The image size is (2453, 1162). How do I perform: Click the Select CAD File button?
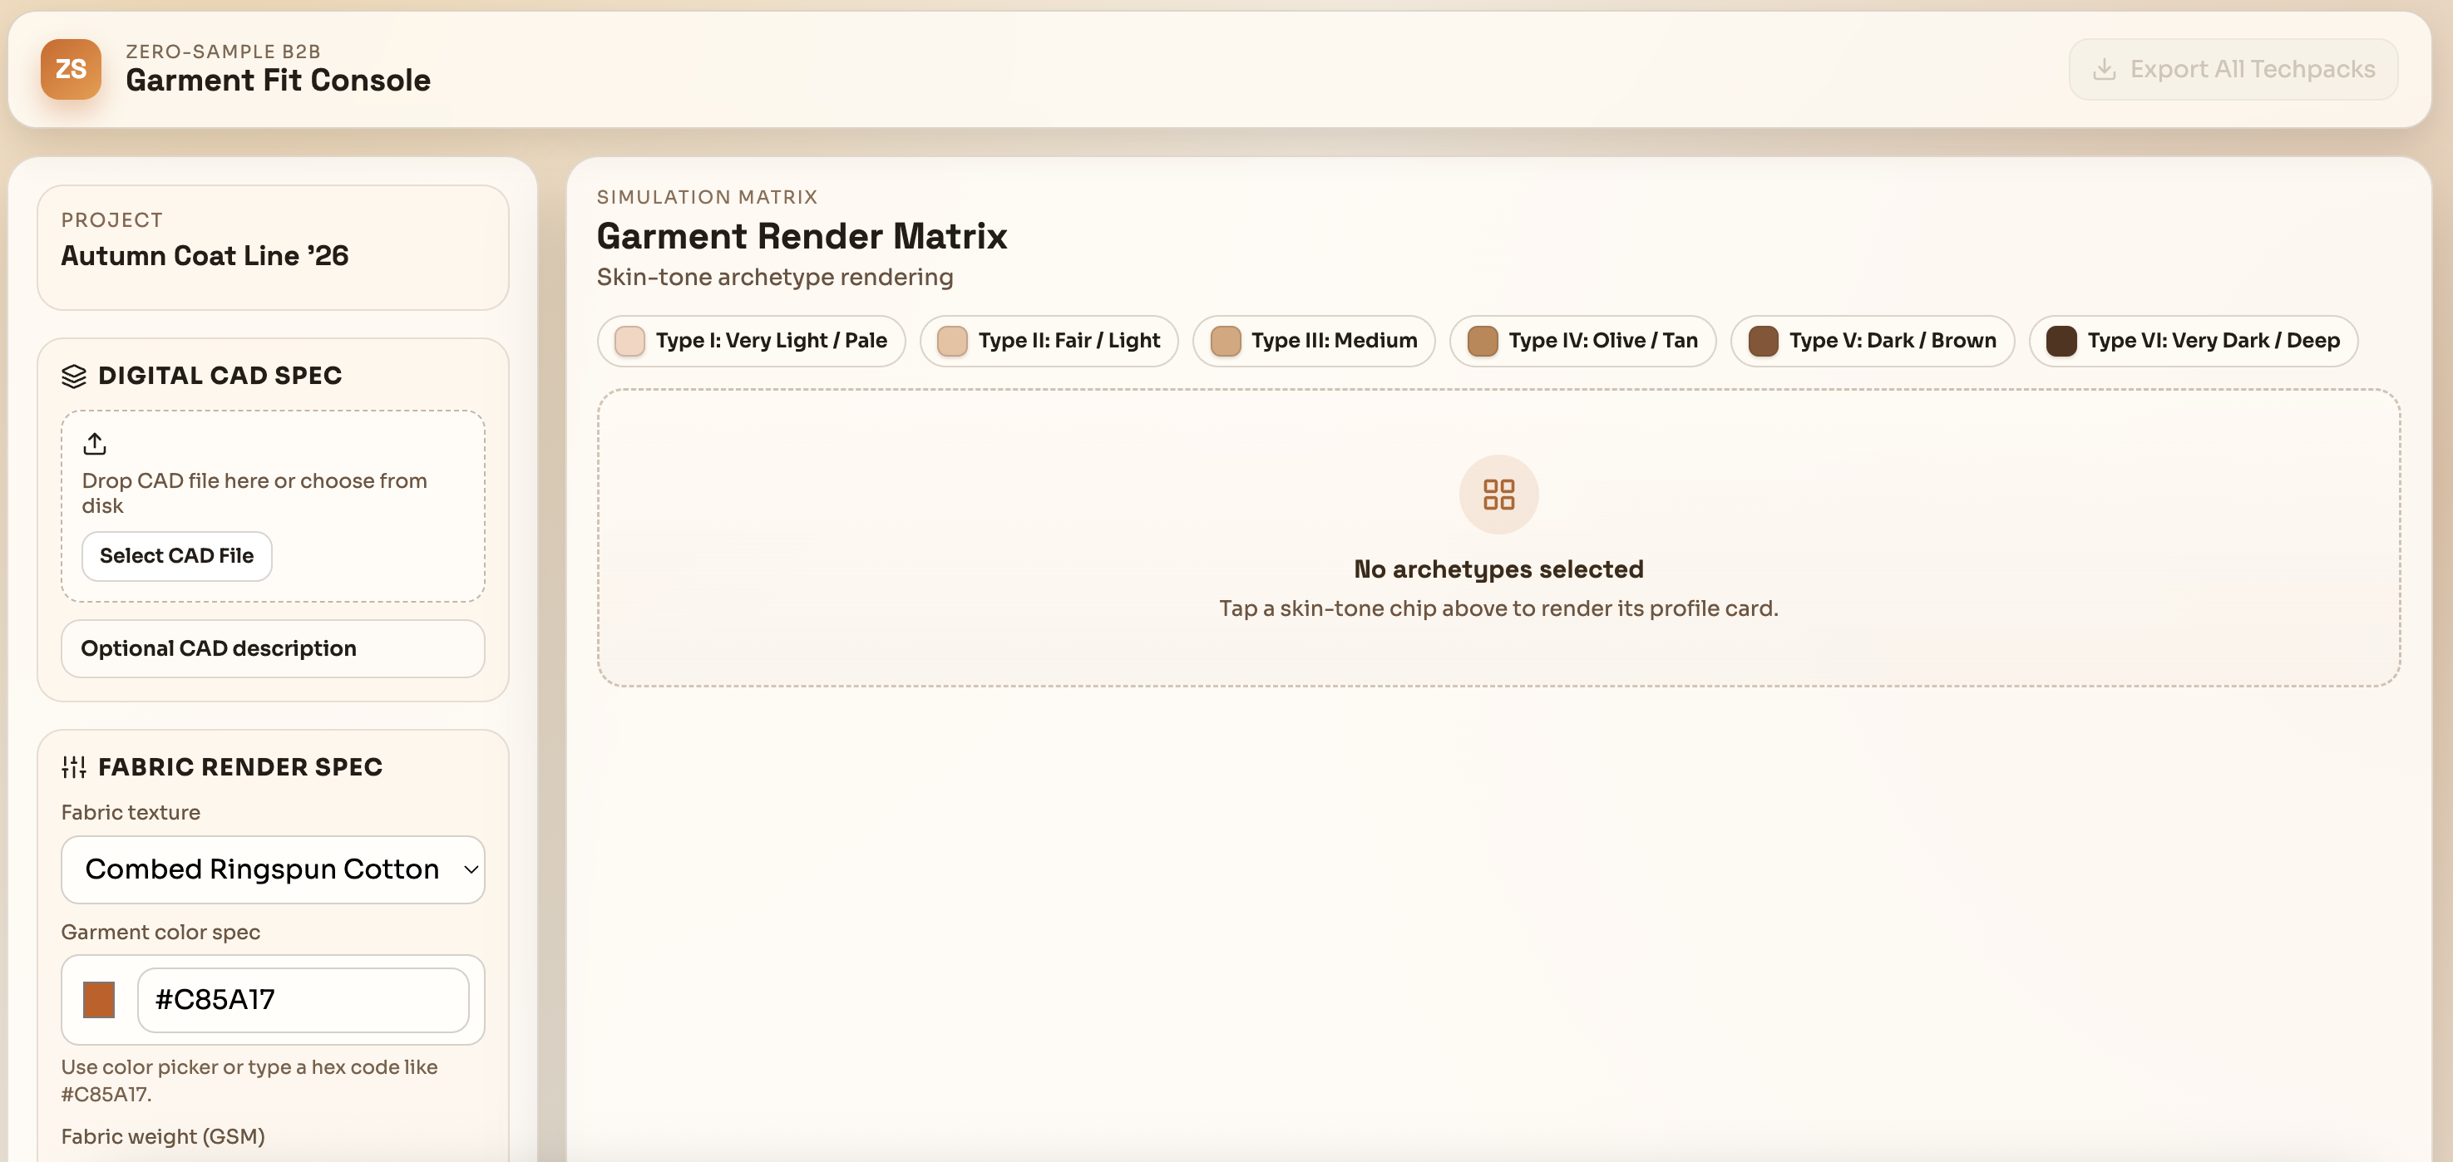coord(176,556)
